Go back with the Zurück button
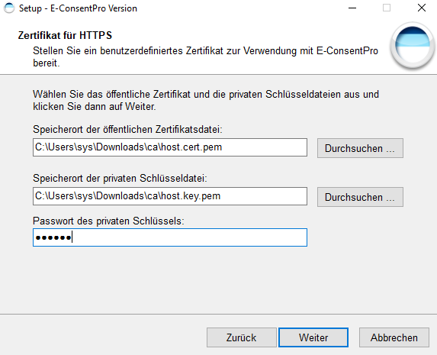 click(x=241, y=337)
